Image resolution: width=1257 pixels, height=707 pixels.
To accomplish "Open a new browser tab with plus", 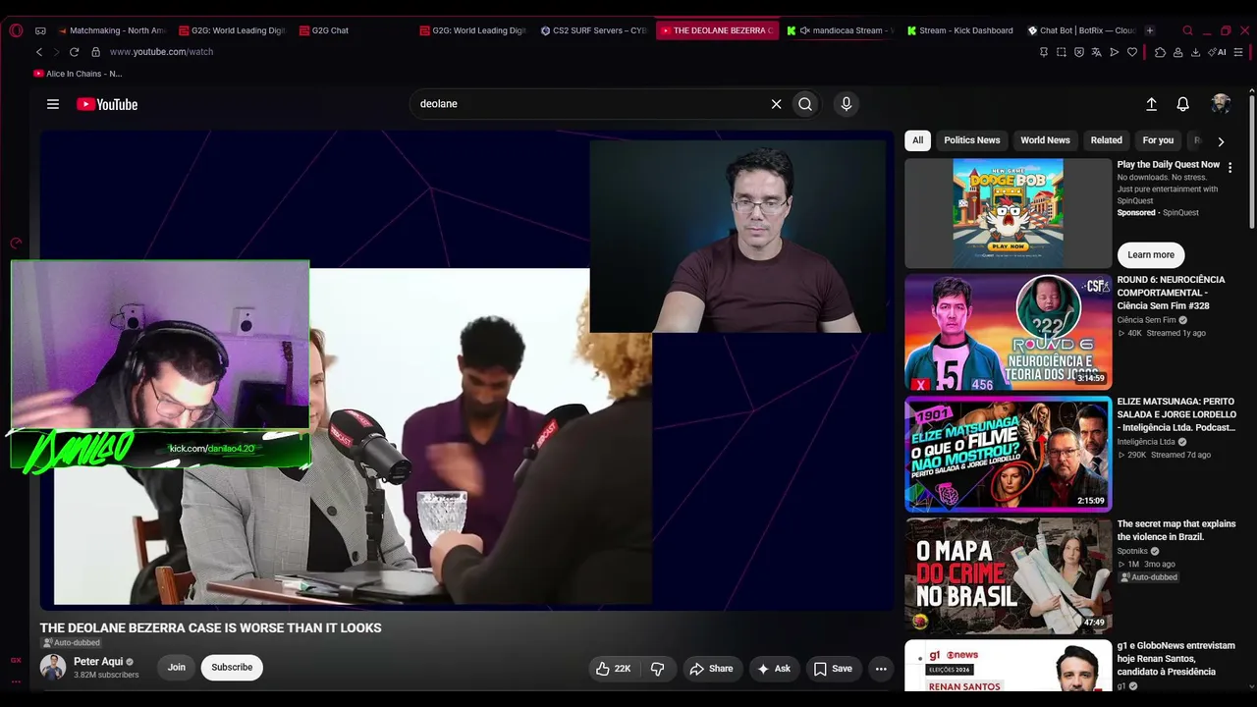I will (x=1150, y=30).
